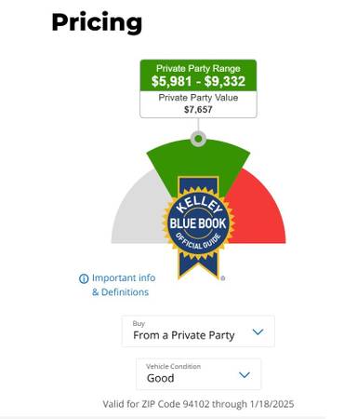The width and height of the screenshot is (344, 419).
Task: Click the & Definitions link text
Action: point(120,292)
